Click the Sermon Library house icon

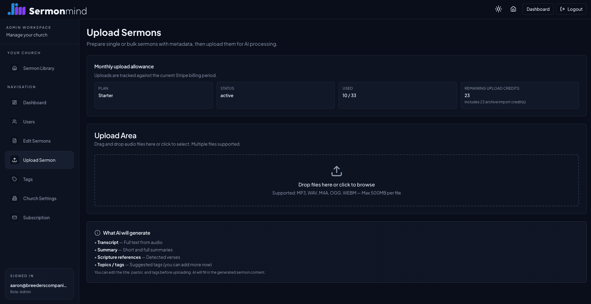[x=15, y=68]
